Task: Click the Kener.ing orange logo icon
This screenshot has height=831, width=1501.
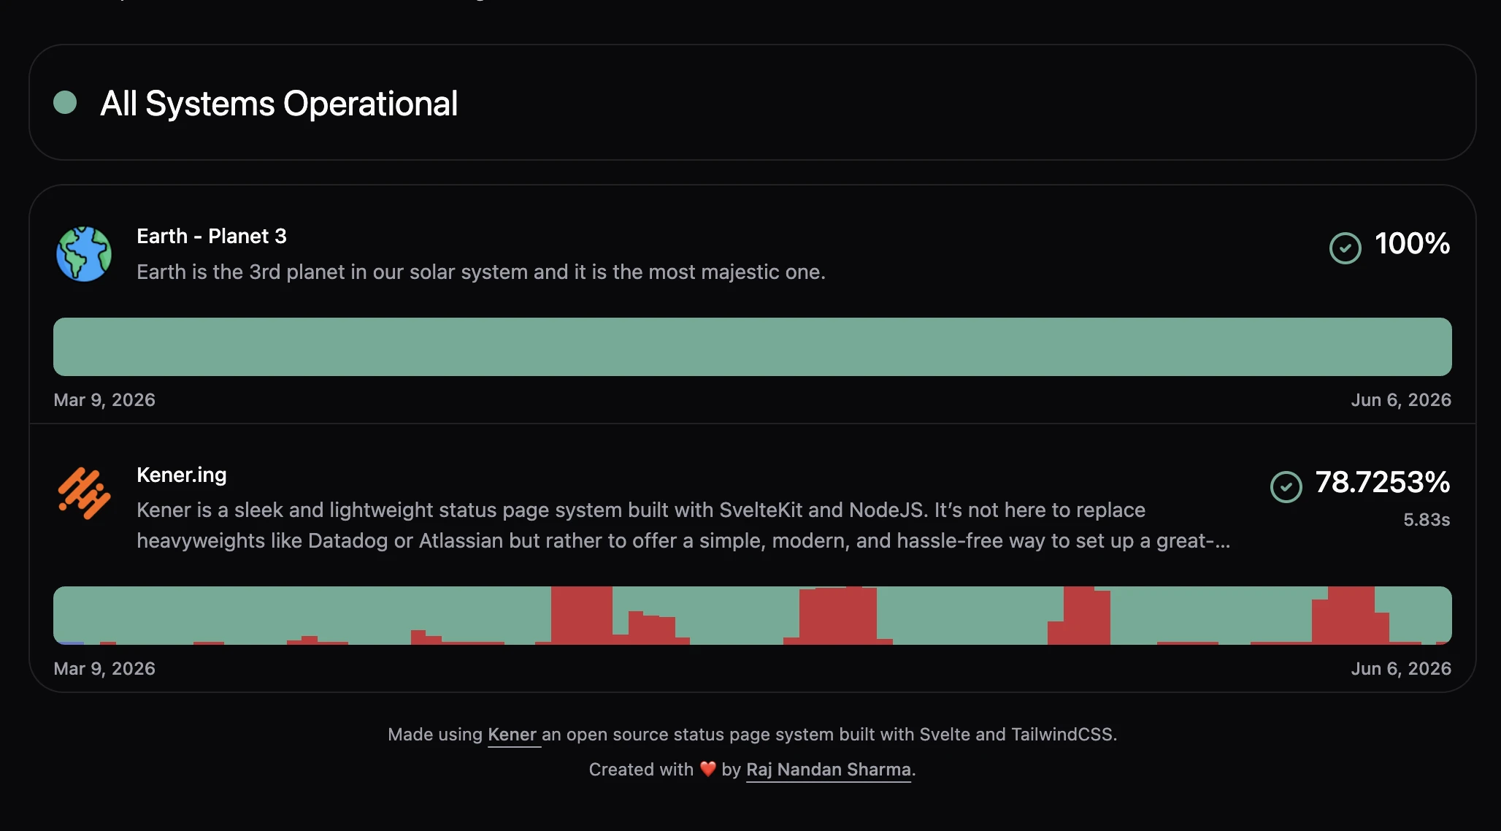Action: pyautogui.click(x=84, y=493)
